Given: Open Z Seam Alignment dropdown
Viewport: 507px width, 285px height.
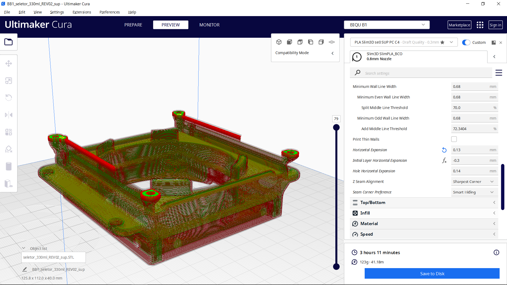Looking at the screenshot, I should 474,182.
